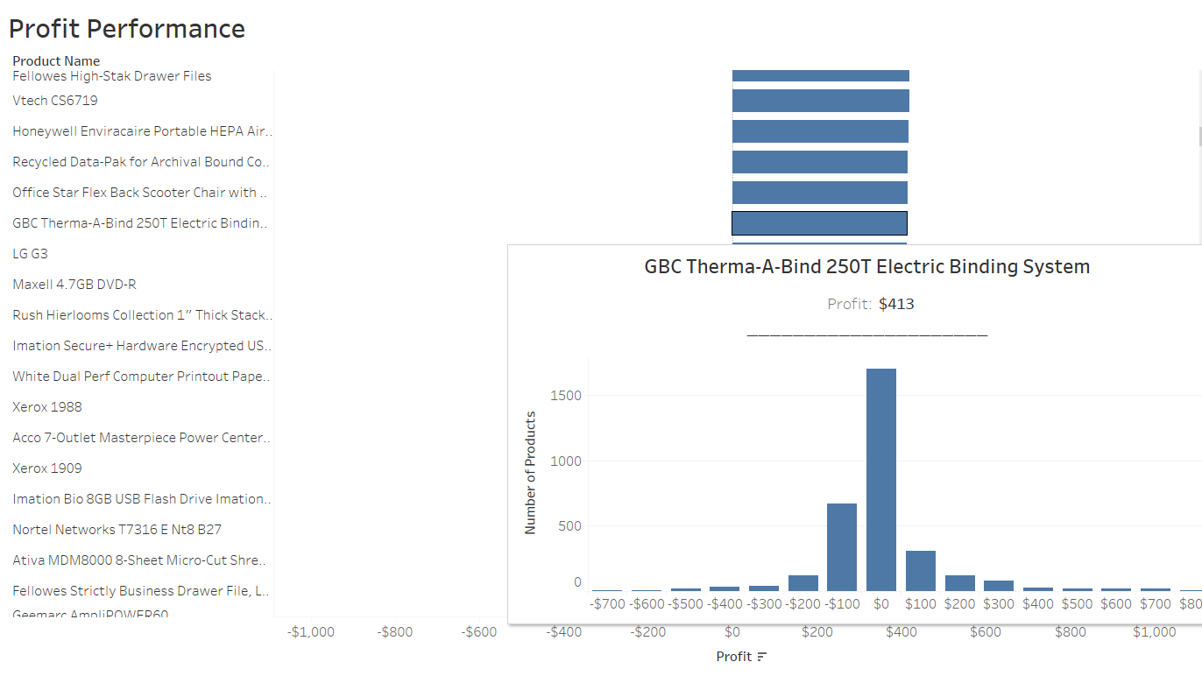The image size is (1202, 676).
Task: Select GBC Therma-A-Bind 250T row label
Action: (x=140, y=223)
